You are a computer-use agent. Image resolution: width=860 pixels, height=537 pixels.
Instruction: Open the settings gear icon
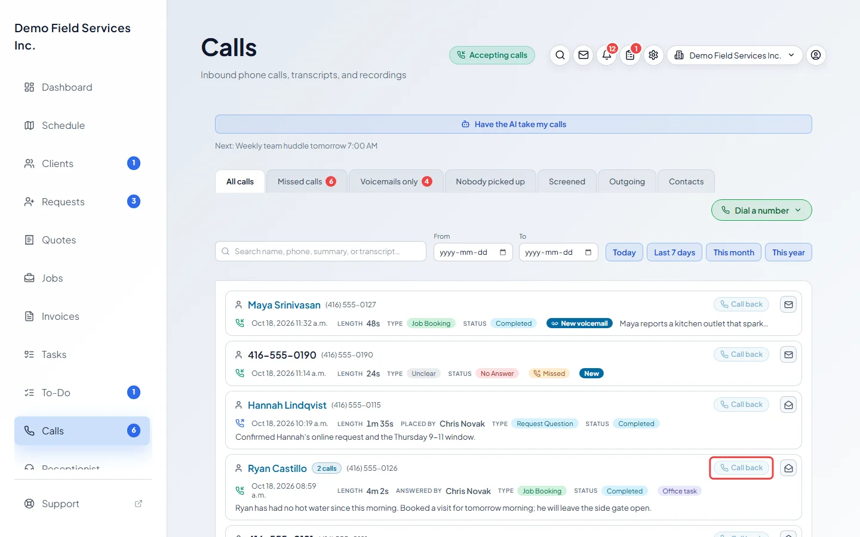click(x=653, y=55)
